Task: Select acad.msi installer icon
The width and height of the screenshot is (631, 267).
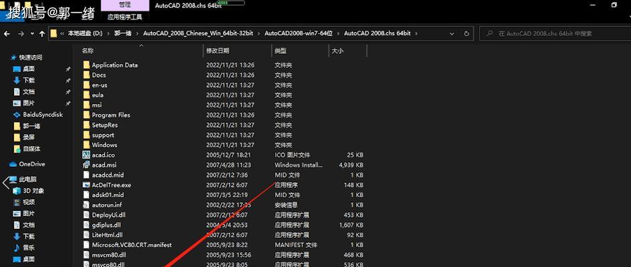Action: [86, 165]
